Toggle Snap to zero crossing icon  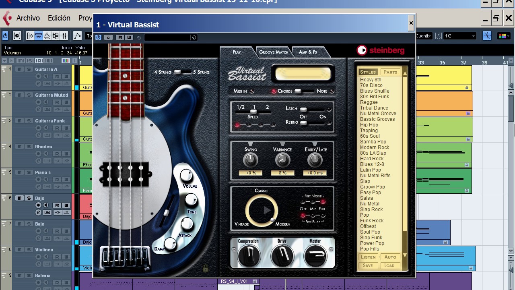pos(487,36)
